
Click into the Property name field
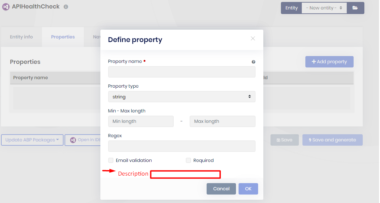pos(182,72)
